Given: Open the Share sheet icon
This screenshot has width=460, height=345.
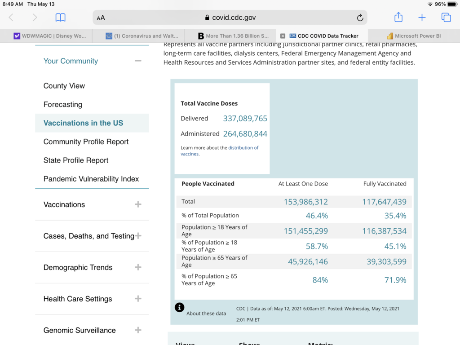Looking at the screenshot, I should coord(398,18).
